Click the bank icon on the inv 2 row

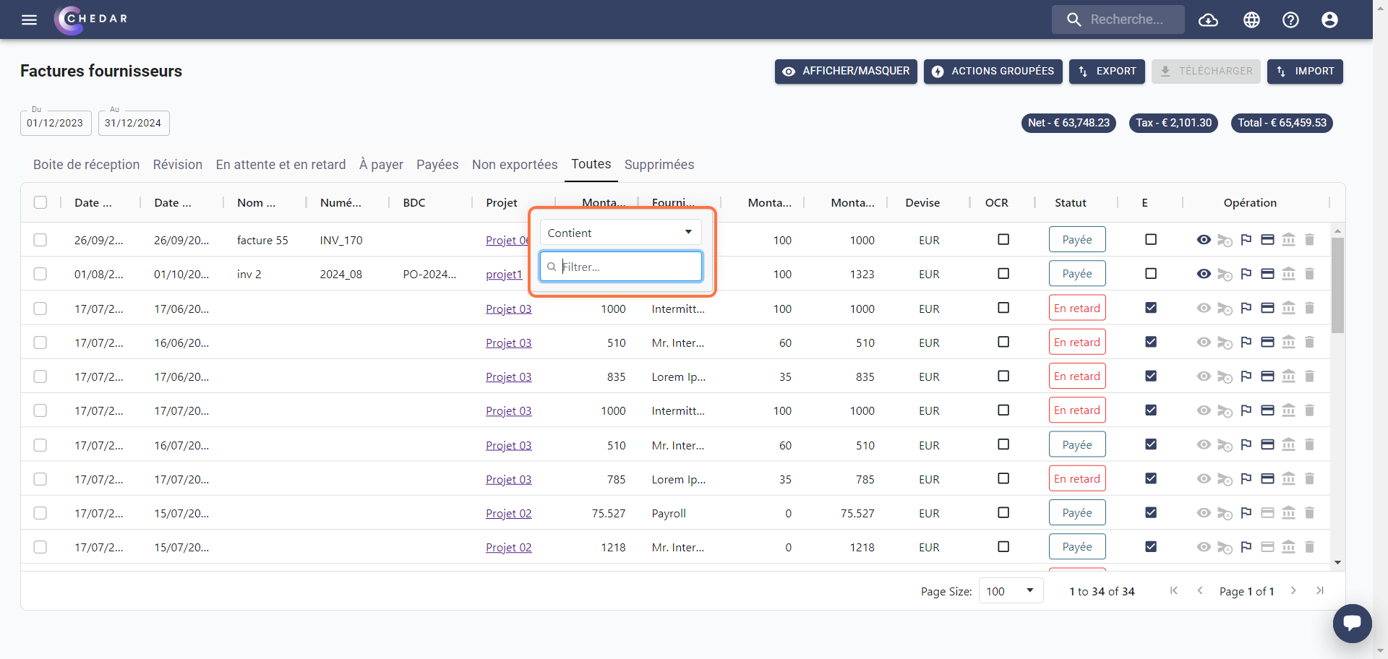[1288, 274]
